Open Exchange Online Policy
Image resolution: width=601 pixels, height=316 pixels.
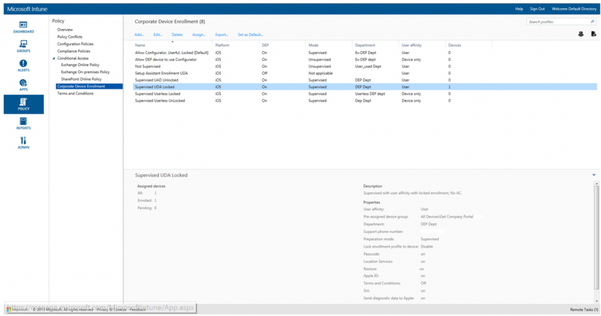click(x=80, y=65)
